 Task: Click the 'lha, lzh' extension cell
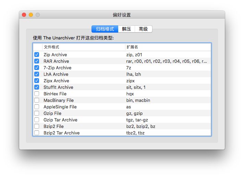coord(134,74)
